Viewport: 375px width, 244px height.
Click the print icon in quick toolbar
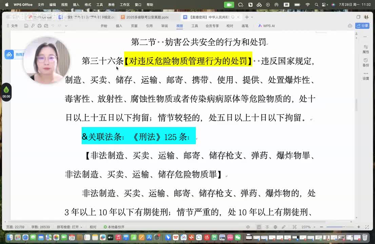pos(39,26)
